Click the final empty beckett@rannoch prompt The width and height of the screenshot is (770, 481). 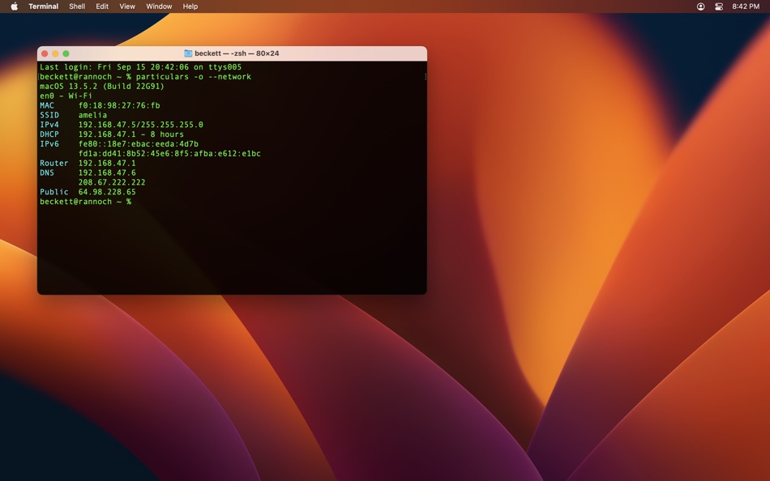85,202
